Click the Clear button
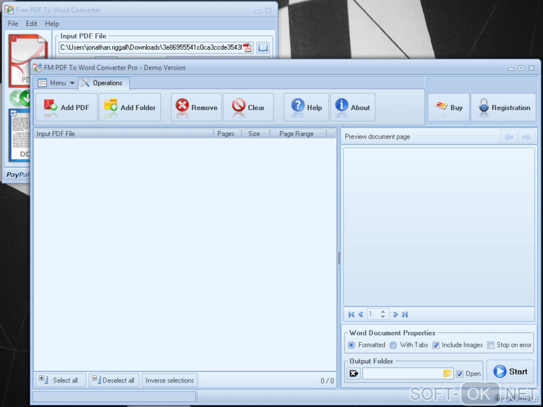Image resolution: width=543 pixels, height=407 pixels. click(248, 108)
